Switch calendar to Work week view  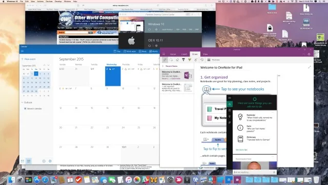pyautogui.click(x=130, y=51)
